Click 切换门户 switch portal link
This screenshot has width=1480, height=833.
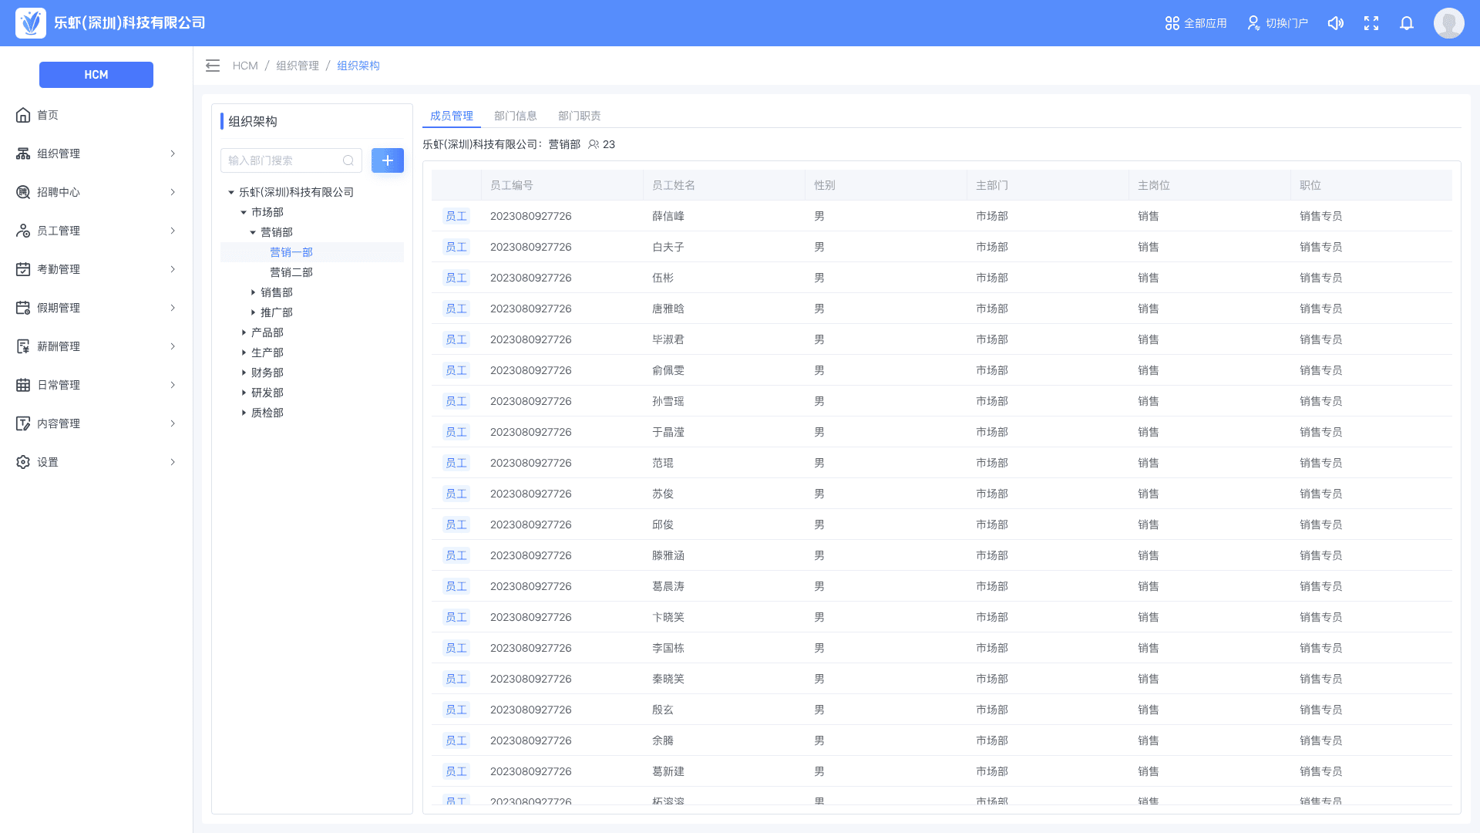(1277, 23)
